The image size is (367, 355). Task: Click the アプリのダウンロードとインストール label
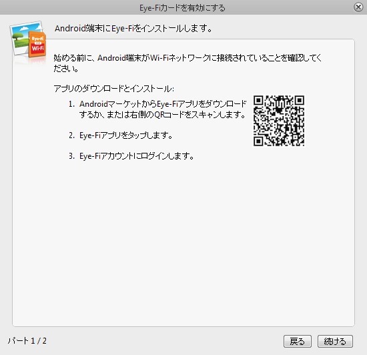113,89
